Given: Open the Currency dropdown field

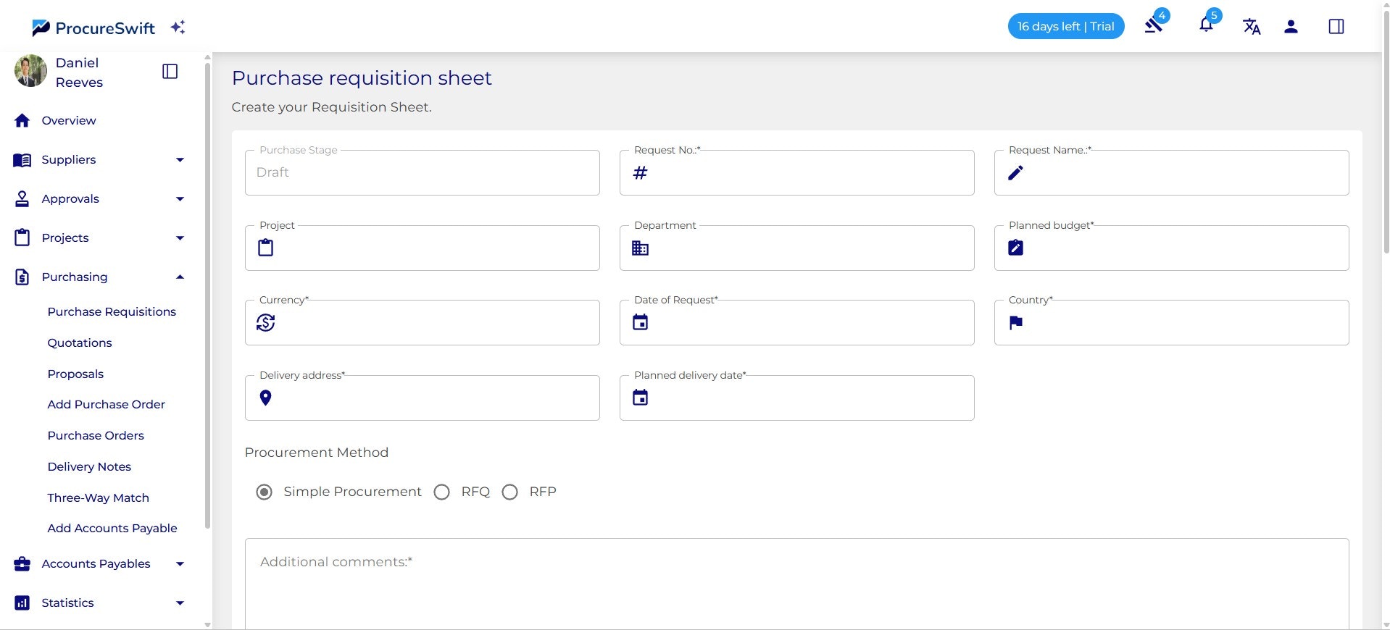Looking at the screenshot, I should pyautogui.click(x=423, y=322).
